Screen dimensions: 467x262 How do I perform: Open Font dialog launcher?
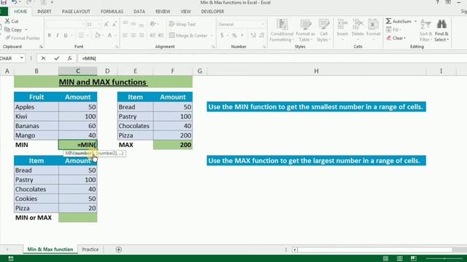coord(117,47)
